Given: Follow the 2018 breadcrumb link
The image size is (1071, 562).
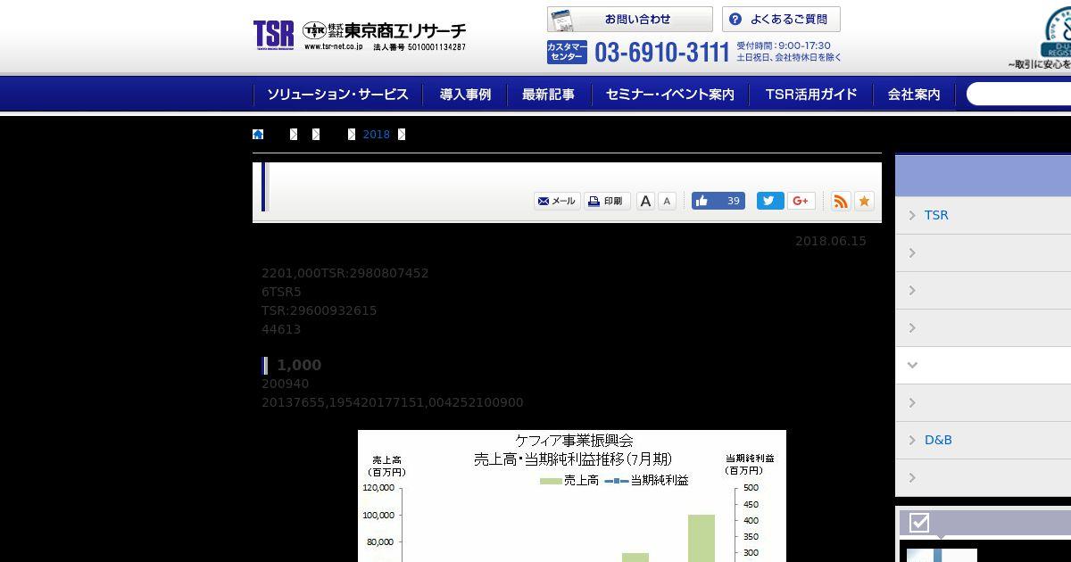Looking at the screenshot, I should (x=376, y=134).
